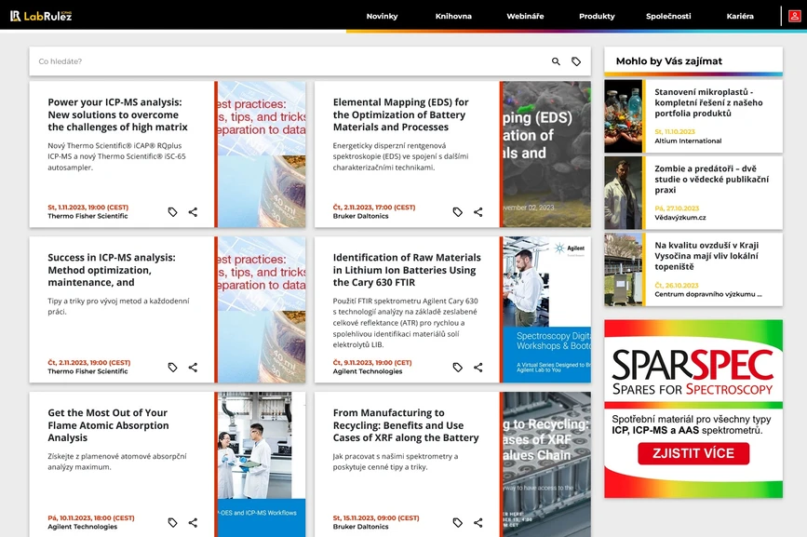Image resolution: width=807 pixels, height=537 pixels.
Task: Open the Společnosti menu
Action: 668,16
